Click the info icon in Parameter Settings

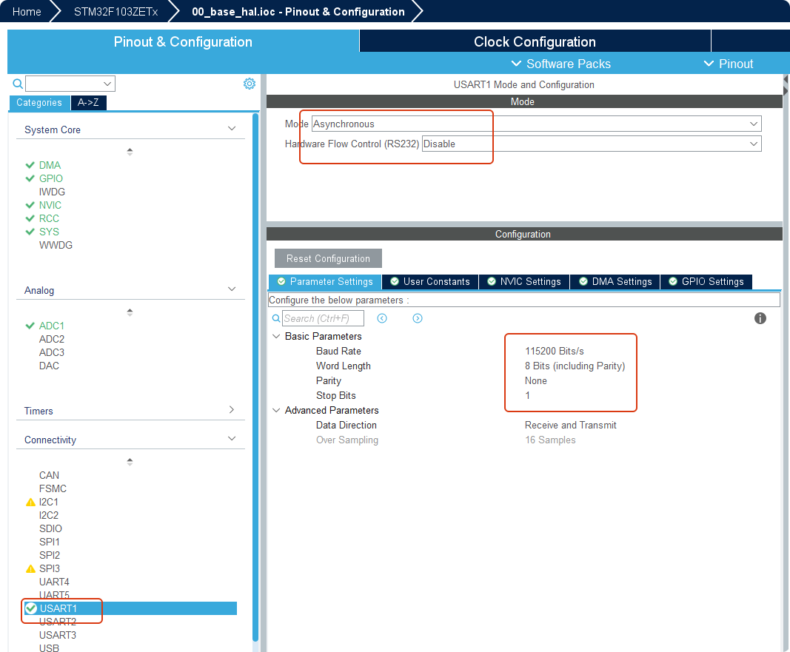760,318
